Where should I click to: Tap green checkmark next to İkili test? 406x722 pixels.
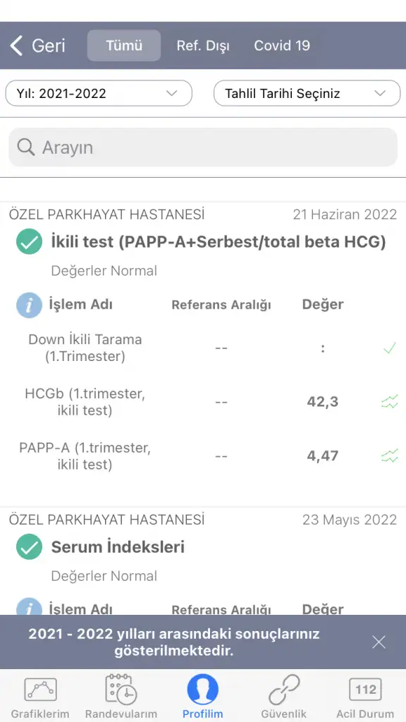[x=29, y=242]
